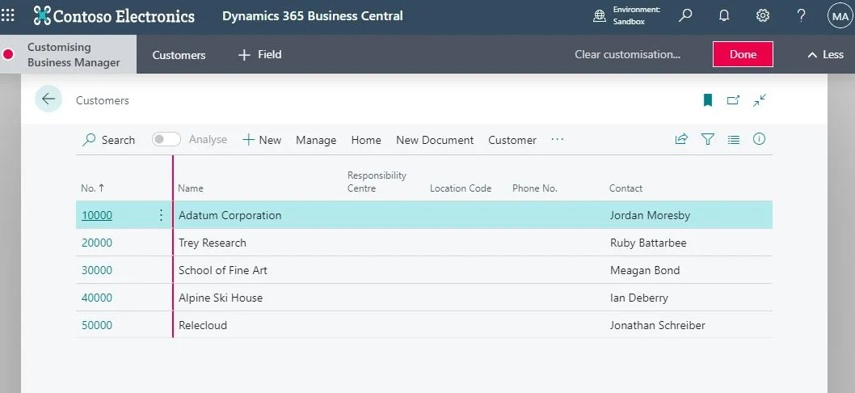
Task: Collapse the bar with Less
Action: 825,54
